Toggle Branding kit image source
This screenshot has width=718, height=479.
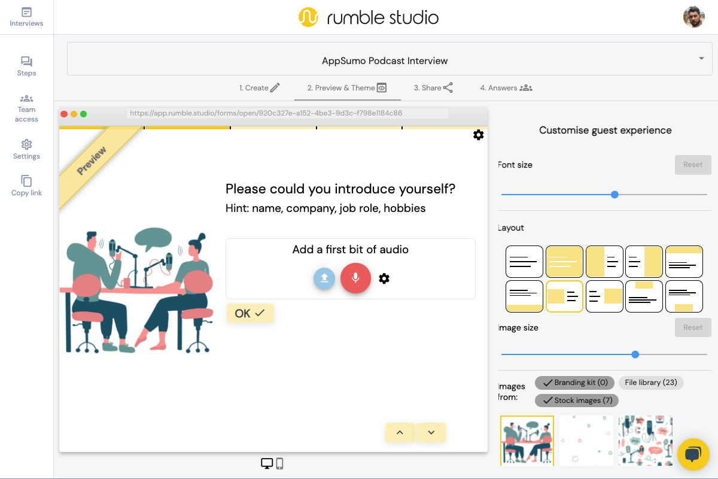[x=574, y=383]
